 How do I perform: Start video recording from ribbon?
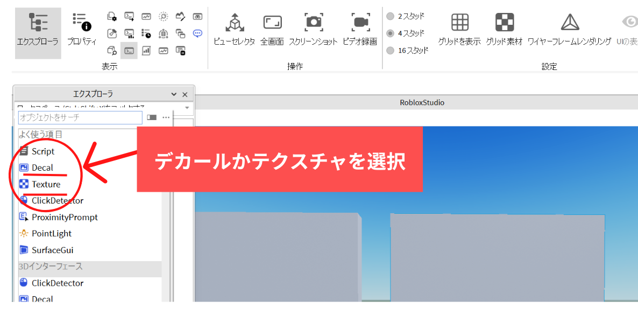tap(360, 30)
